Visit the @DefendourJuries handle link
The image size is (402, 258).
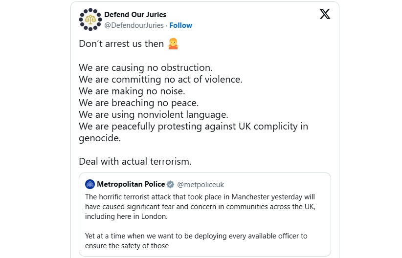(134, 25)
